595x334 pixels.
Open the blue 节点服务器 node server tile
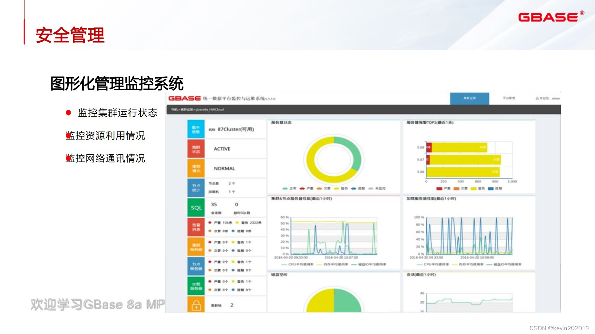tap(196, 266)
